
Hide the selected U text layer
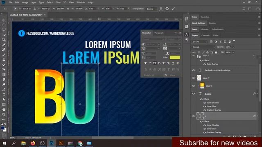194,116
